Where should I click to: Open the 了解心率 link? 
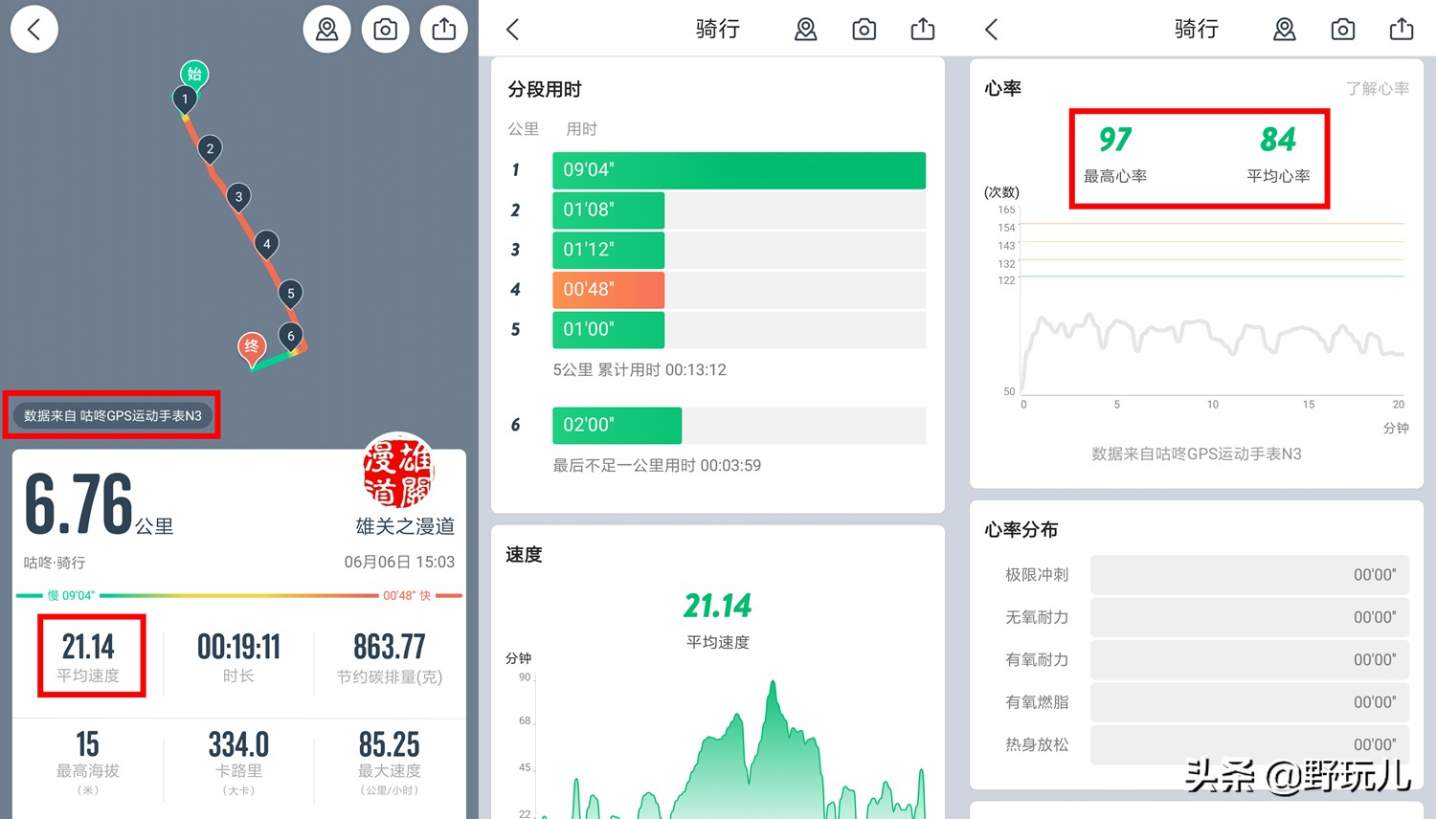[1378, 88]
